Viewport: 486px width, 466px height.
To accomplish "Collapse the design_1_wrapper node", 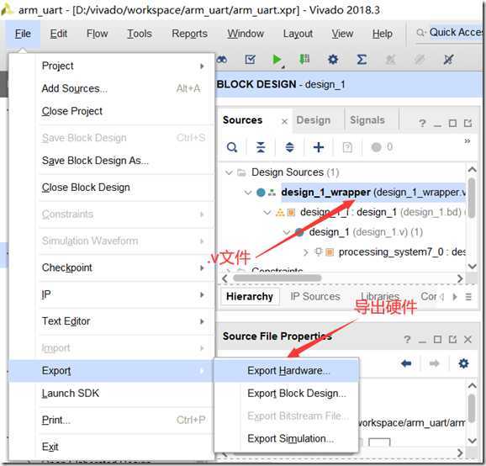I will (x=248, y=193).
